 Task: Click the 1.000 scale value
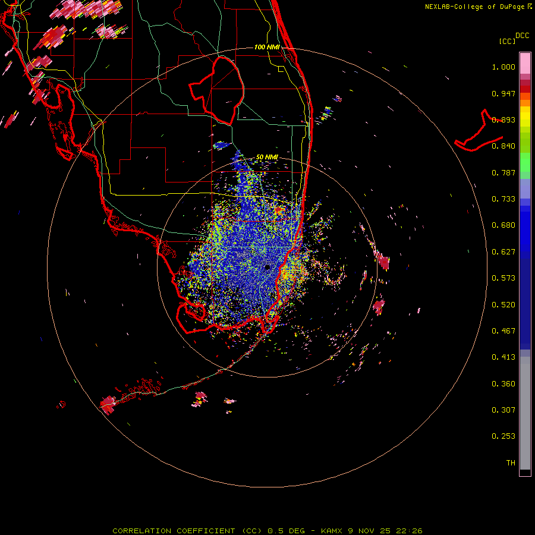coord(503,67)
